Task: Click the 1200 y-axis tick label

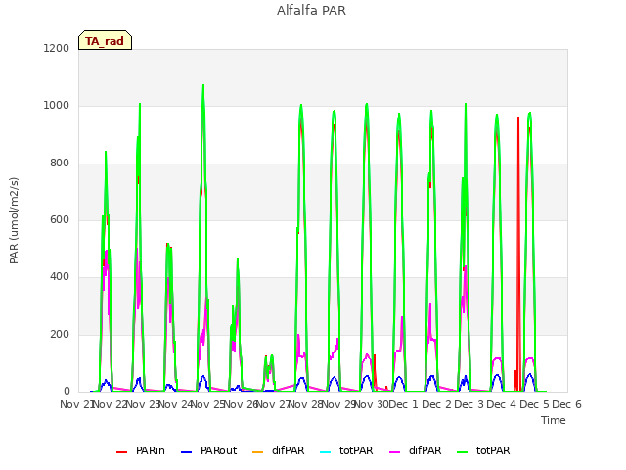Action: click(x=57, y=48)
